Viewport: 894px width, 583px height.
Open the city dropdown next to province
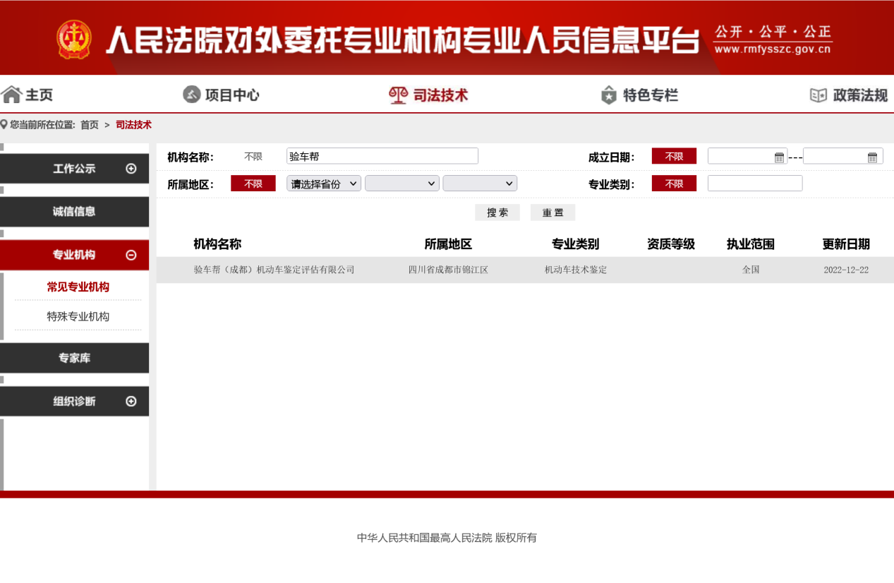pyautogui.click(x=401, y=184)
